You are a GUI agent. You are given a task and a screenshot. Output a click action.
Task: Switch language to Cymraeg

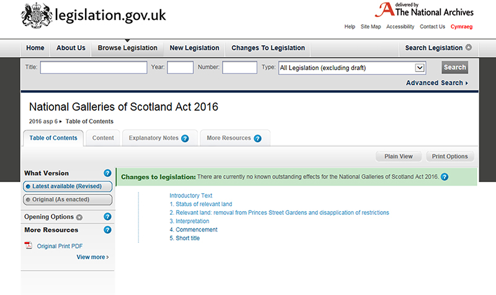[461, 27]
